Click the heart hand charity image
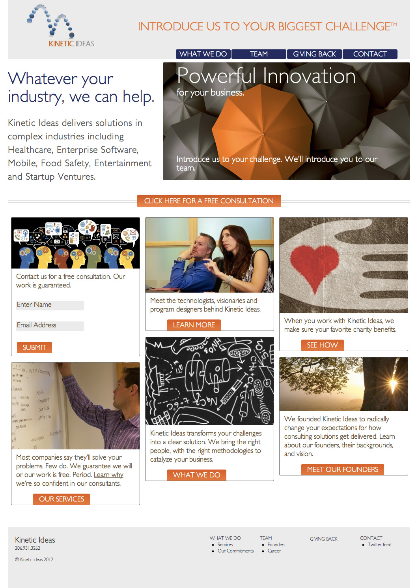Image resolution: width=418 pixels, height=588 pixels. 343,265
